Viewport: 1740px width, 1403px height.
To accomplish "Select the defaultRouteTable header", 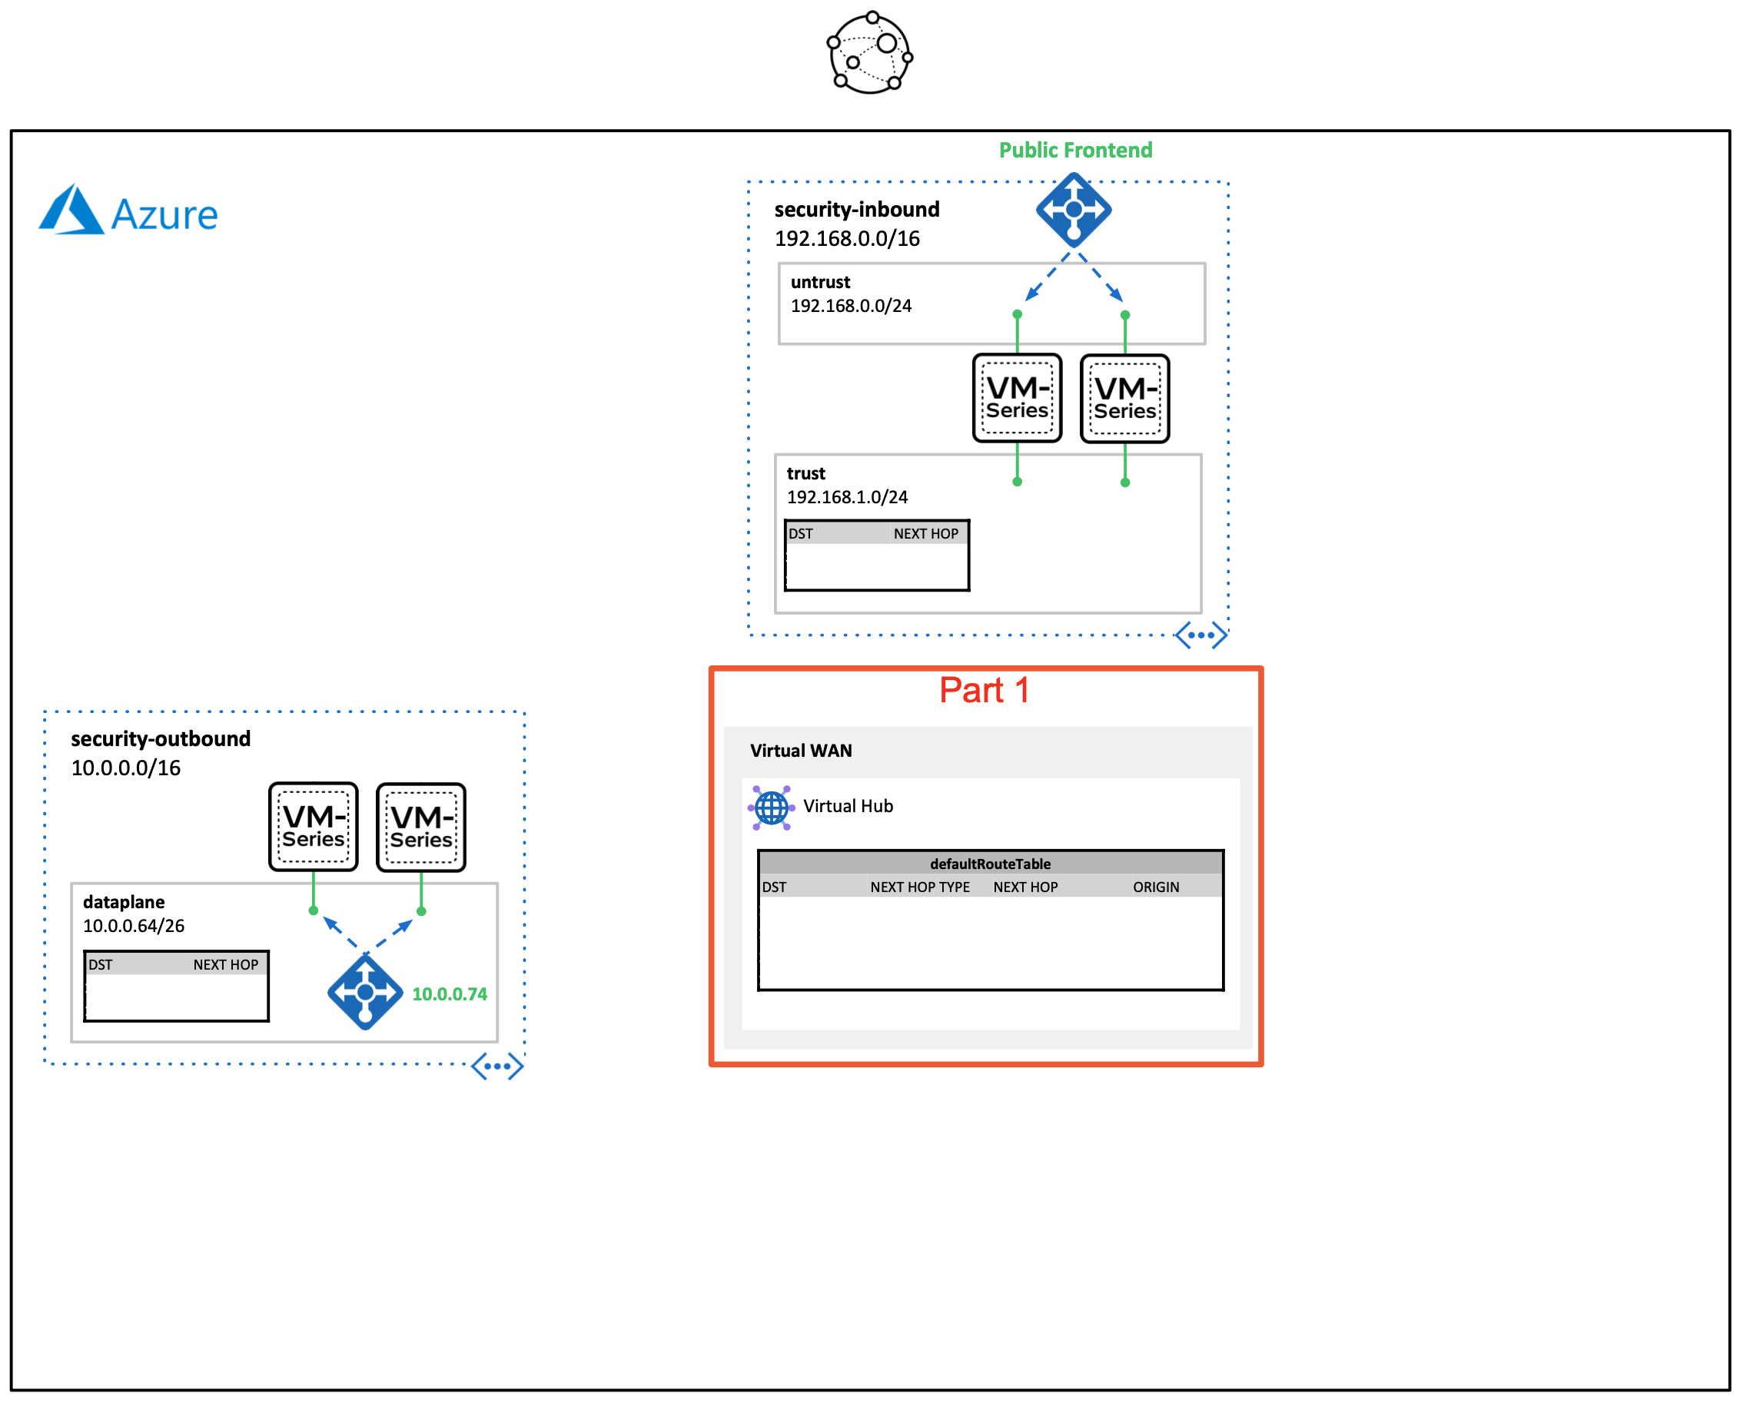I will (x=990, y=863).
